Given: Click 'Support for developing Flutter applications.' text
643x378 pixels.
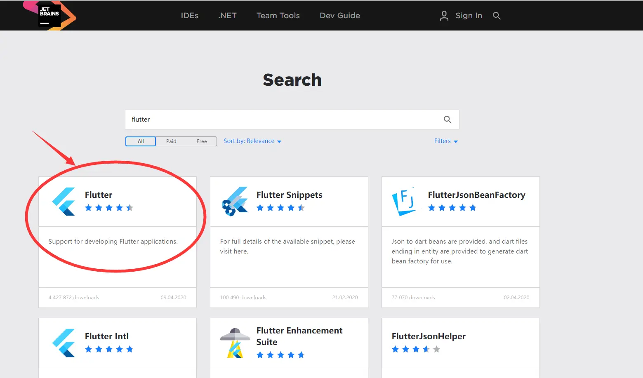Looking at the screenshot, I should tap(113, 242).
